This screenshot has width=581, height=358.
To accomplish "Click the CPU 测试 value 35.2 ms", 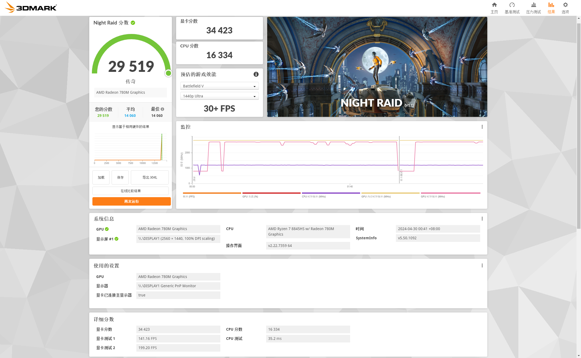I will tap(308, 339).
